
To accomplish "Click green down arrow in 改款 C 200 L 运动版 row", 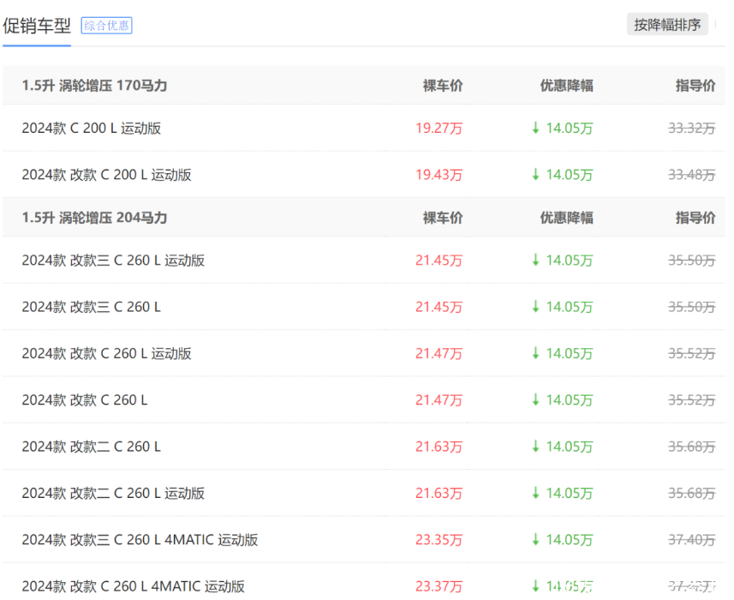I will tap(535, 175).
